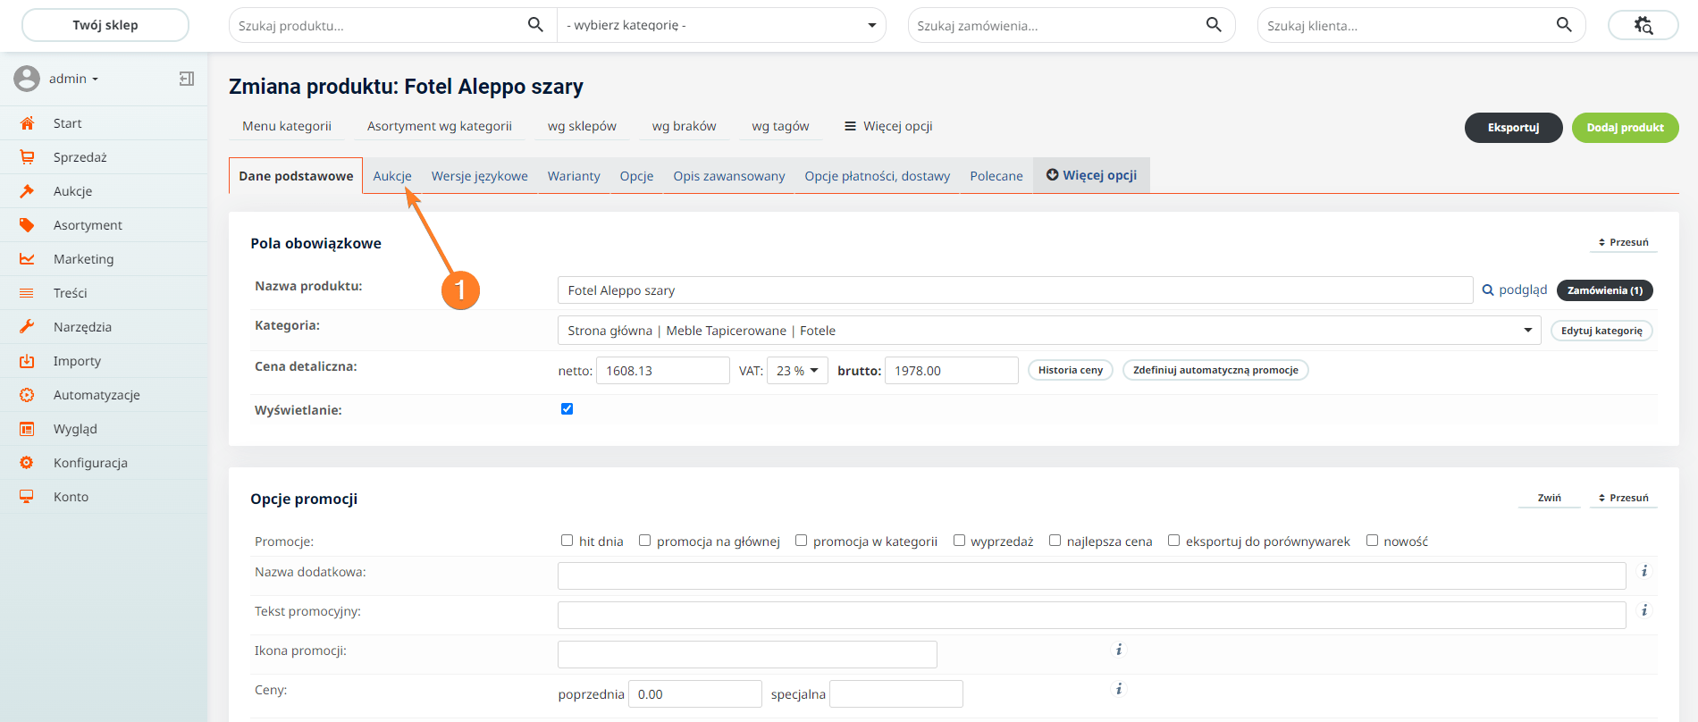Open advanced search settings gear icon
The width and height of the screenshot is (1698, 722).
pos(1643,25)
